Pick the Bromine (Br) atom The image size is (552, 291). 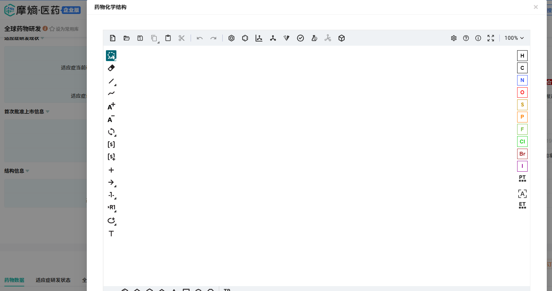(x=522, y=154)
